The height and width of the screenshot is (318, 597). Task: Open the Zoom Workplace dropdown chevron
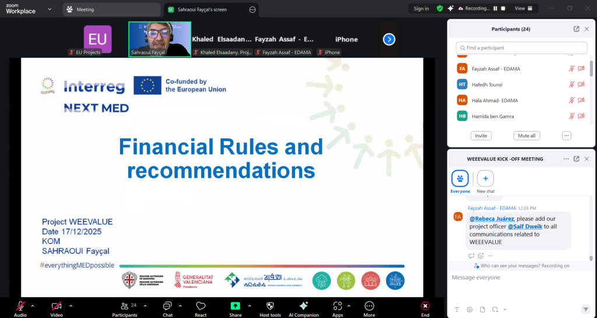[49, 9]
